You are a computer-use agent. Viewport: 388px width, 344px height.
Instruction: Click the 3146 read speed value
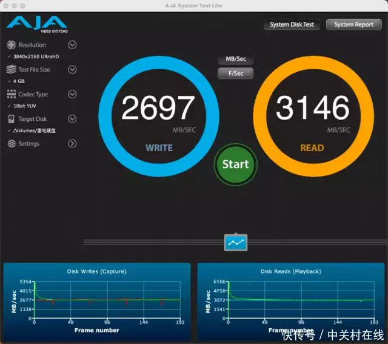[313, 108]
